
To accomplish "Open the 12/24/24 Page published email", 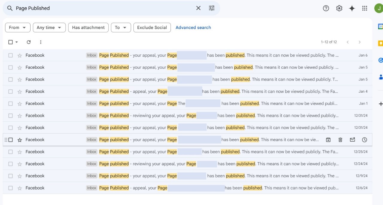I will 188,164.
